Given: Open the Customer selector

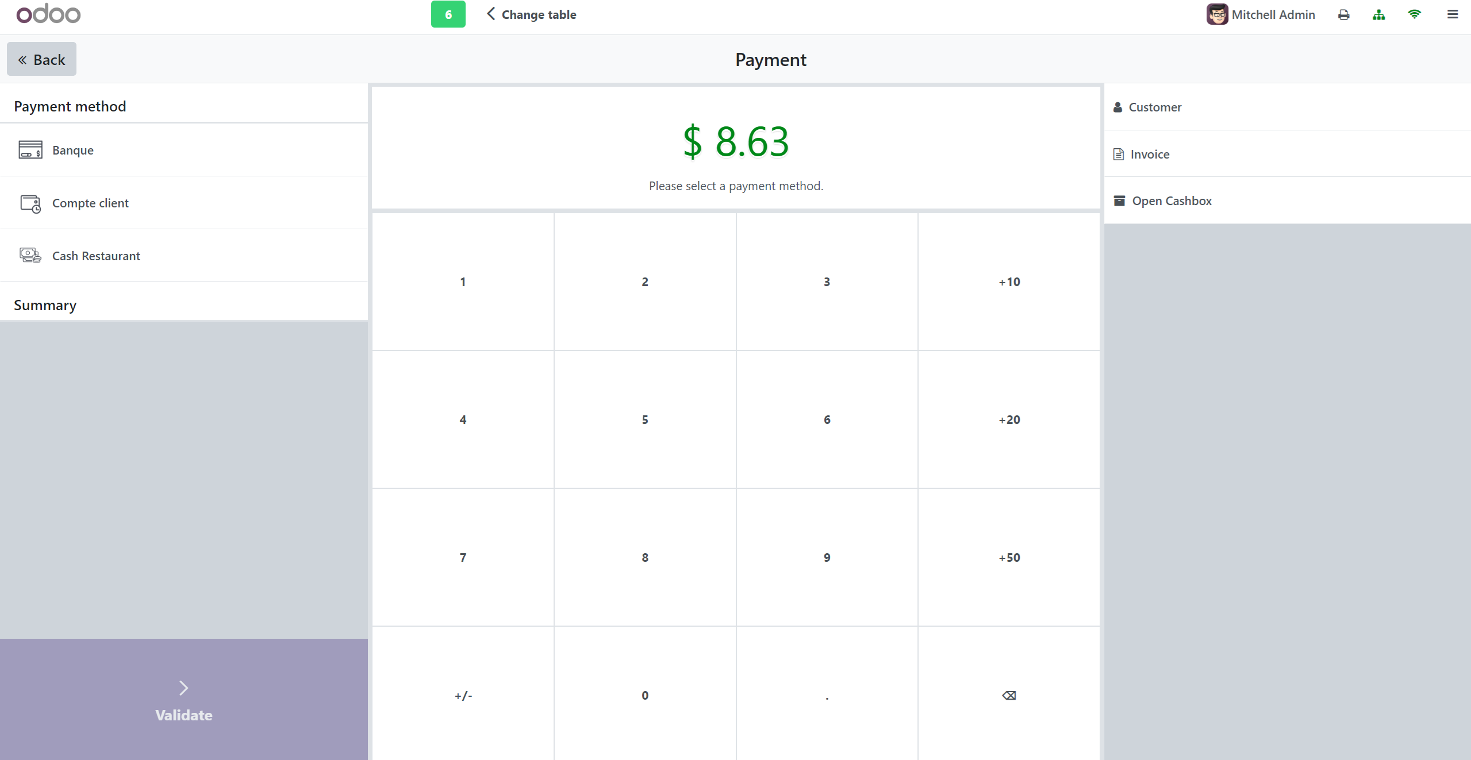Looking at the screenshot, I should (x=1288, y=107).
